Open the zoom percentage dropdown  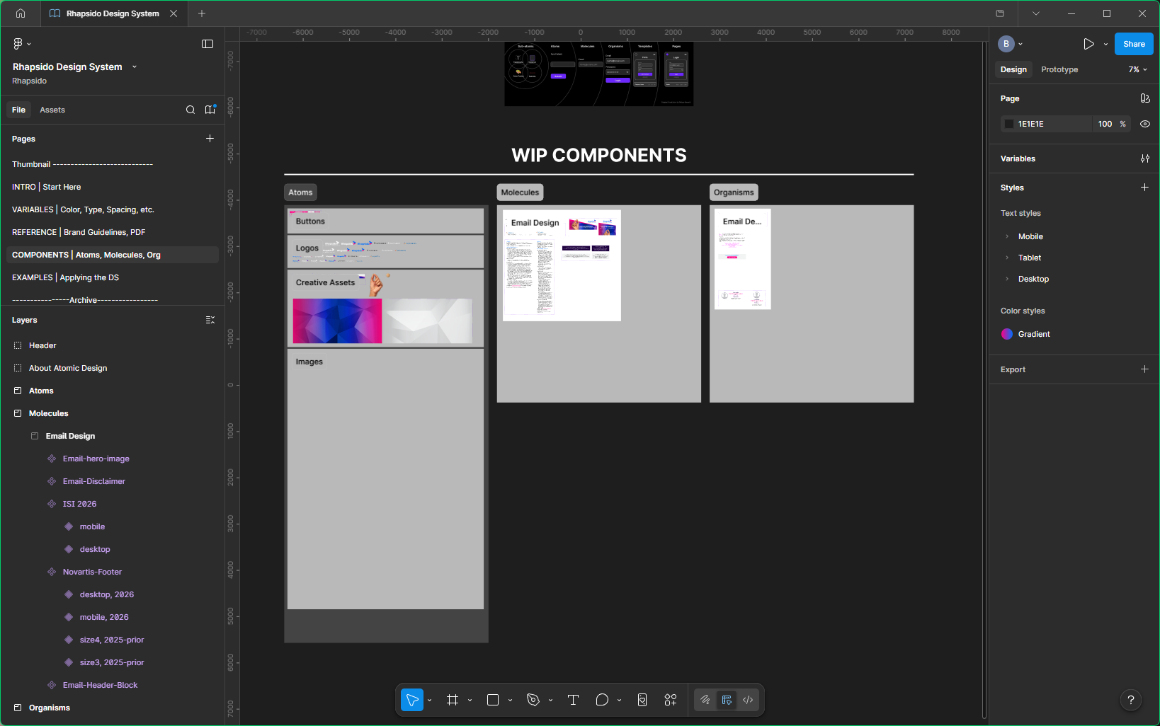[x=1137, y=69]
